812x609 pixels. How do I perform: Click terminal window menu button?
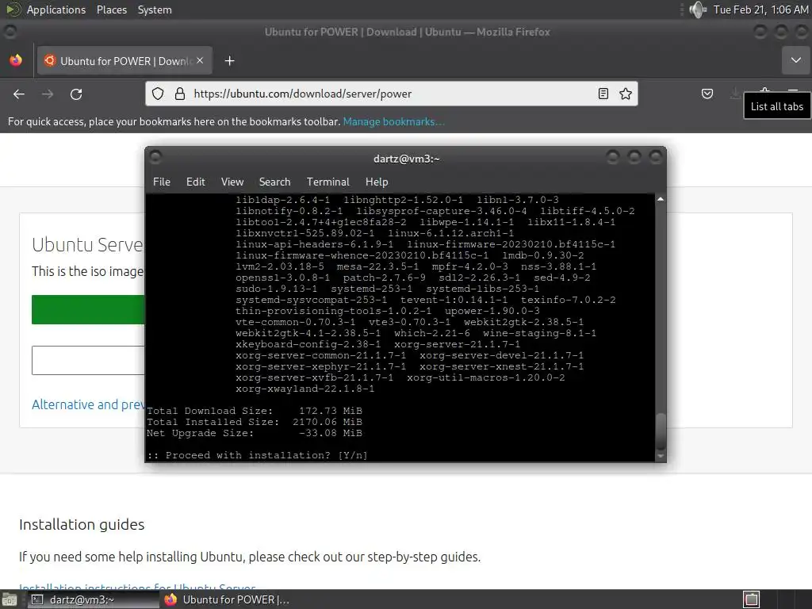click(x=155, y=157)
